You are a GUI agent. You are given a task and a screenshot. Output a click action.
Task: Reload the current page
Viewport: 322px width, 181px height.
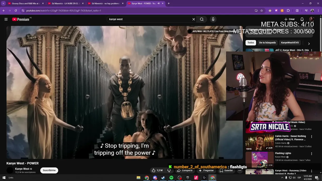point(16,11)
